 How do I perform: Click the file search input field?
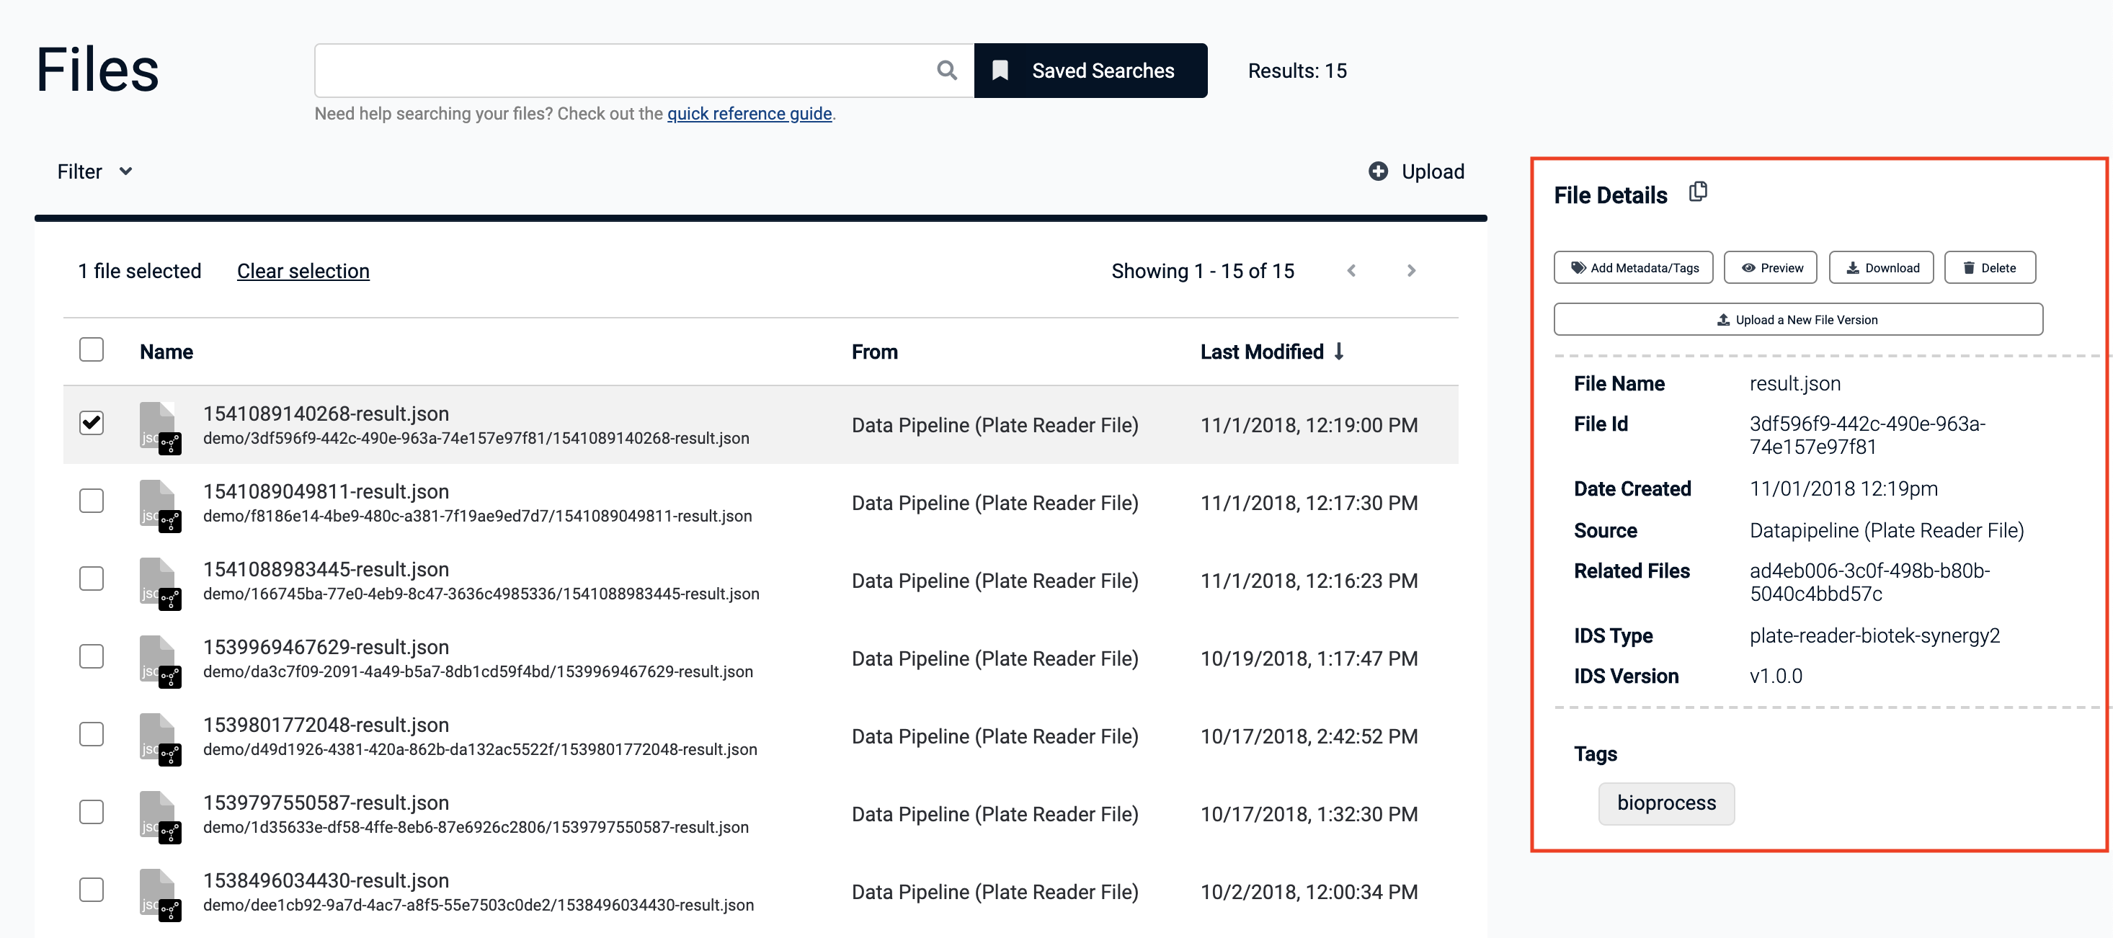pos(623,71)
